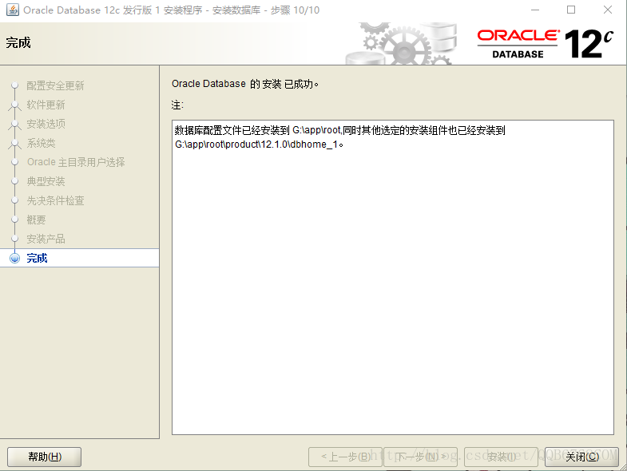Select the 先决条件检查 step
This screenshot has width=627, height=471.
pos(55,200)
